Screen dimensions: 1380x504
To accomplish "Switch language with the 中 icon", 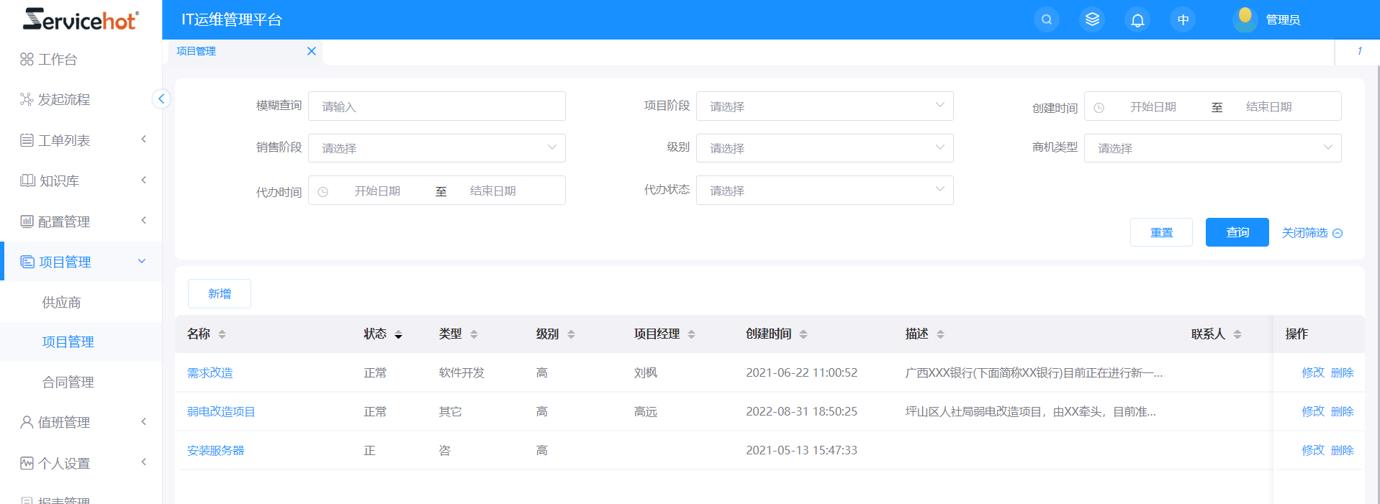I will tap(1183, 19).
